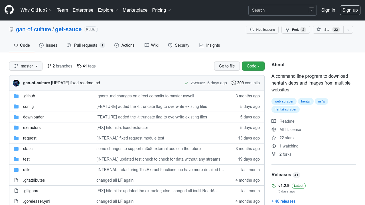The width and height of the screenshot is (365, 205).
Task: Click the Fork button
Action: click(295, 30)
